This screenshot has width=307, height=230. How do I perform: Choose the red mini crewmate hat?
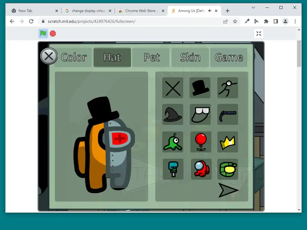201,169
